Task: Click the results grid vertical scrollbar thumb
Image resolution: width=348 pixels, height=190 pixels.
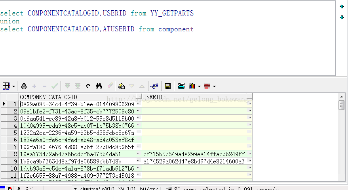Action: click(x=342, y=105)
